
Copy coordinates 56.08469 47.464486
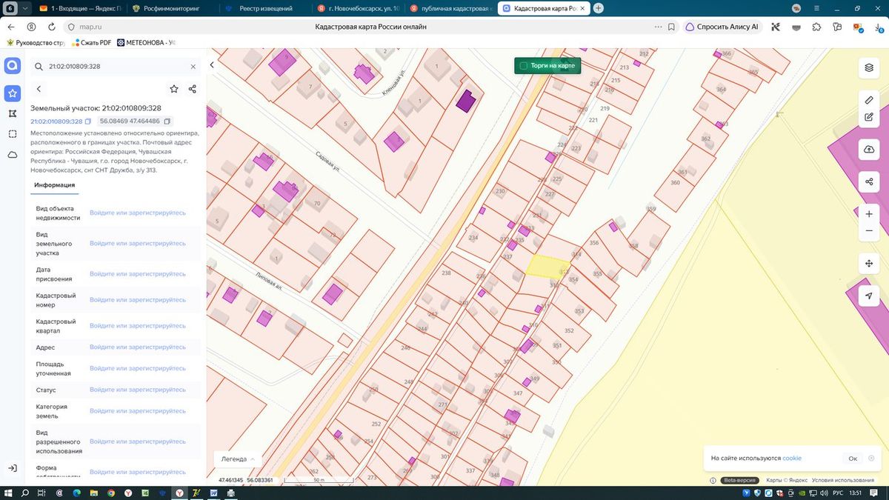tap(167, 121)
